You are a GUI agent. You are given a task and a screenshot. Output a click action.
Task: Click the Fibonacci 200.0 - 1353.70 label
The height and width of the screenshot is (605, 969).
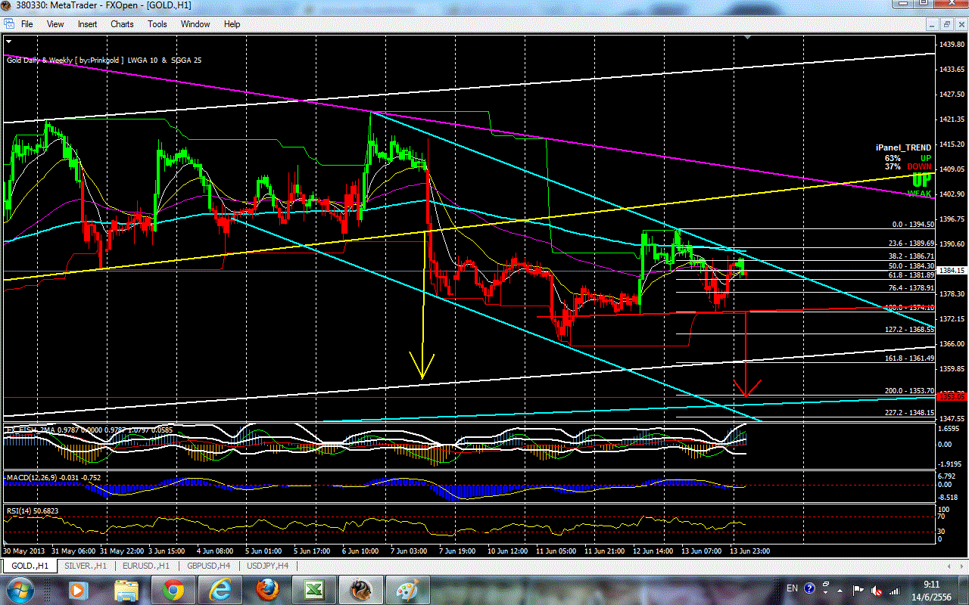tap(909, 391)
